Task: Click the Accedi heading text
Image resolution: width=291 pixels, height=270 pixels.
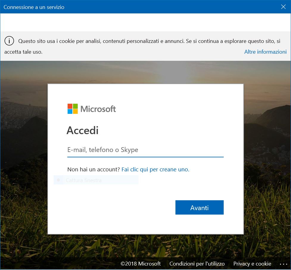Action: point(83,130)
